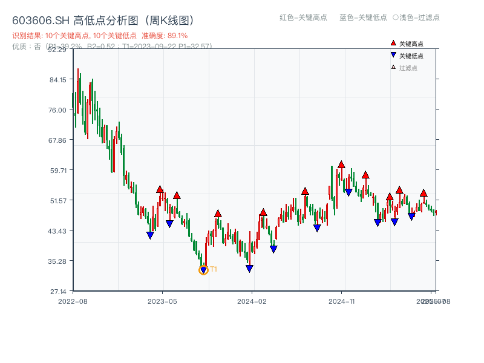Click the 浅色-过滤点 circle in header
This screenshot has height=363, width=484.
click(x=396, y=18)
